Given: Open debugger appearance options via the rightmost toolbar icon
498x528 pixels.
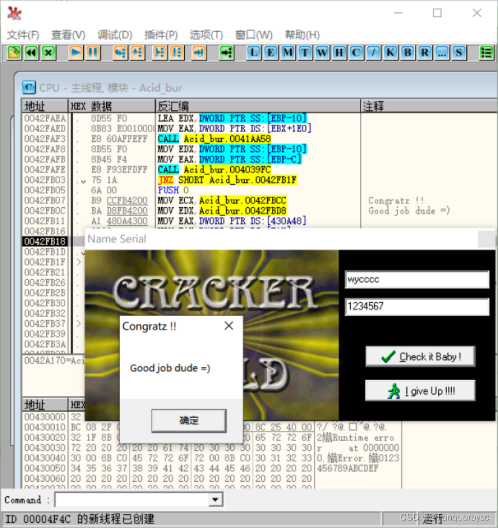Looking at the screenshot, I should pyautogui.click(x=486, y=53).
